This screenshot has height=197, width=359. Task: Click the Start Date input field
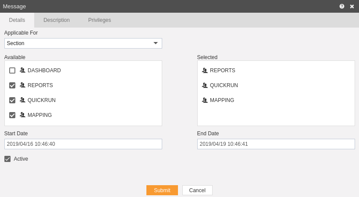tap(83, 144)
